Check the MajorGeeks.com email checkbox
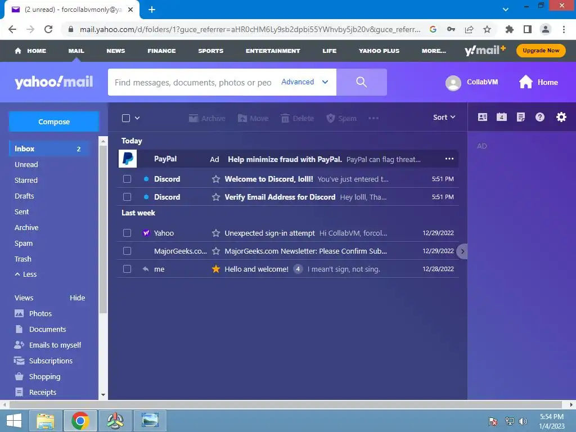576x432 pixels. pos(127,251)
